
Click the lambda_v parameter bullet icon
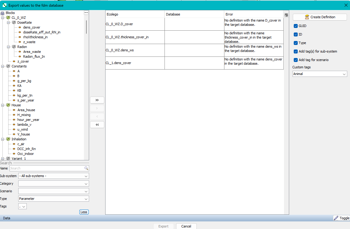tap(14, 125)
